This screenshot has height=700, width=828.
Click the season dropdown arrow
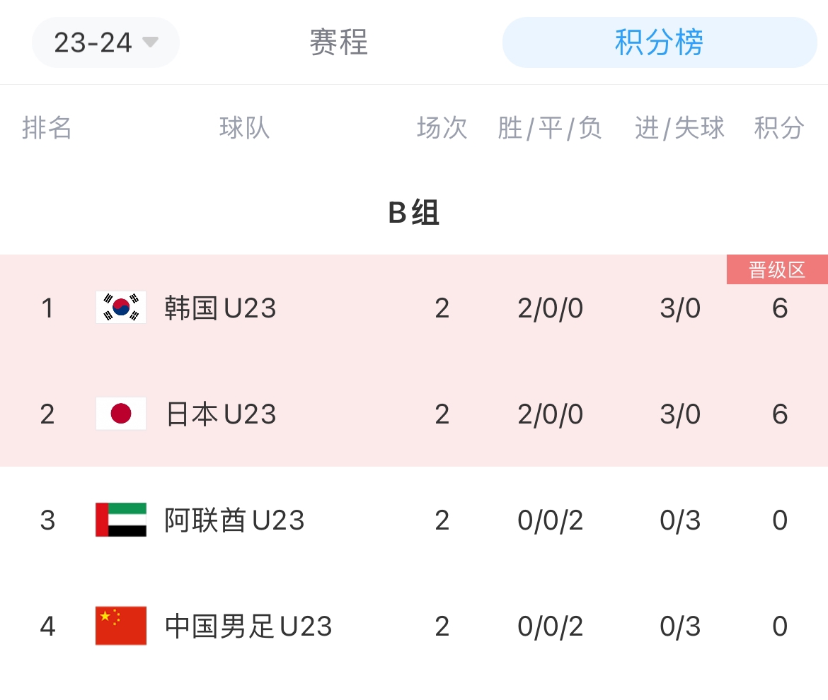tap(150, 42)
